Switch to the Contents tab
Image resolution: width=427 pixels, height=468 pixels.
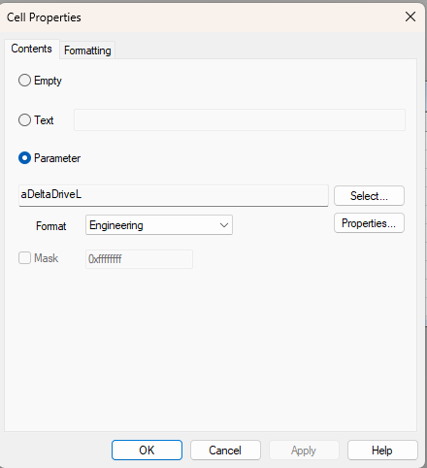[31, 49]
